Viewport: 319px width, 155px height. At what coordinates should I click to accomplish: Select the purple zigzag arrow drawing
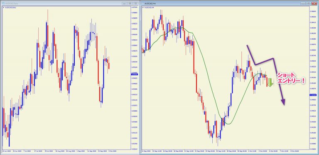(266, 75)
